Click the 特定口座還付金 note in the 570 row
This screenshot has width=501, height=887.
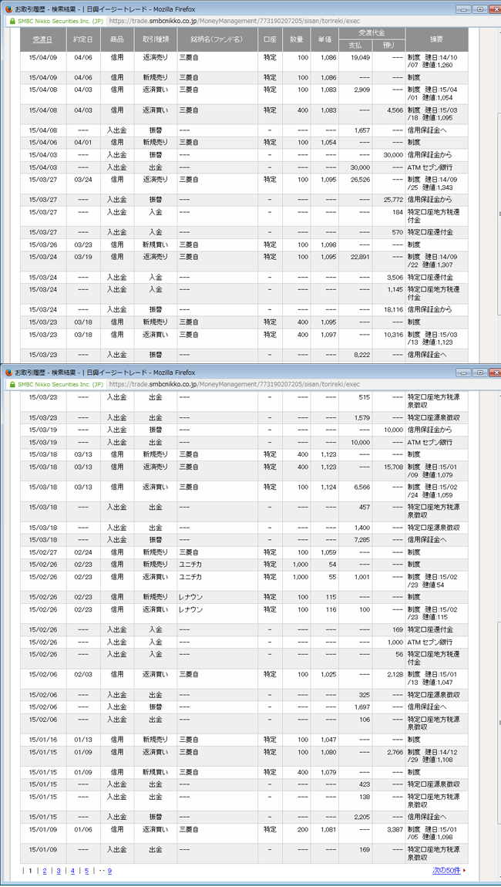pyautogui.click(x=430, y=232)
